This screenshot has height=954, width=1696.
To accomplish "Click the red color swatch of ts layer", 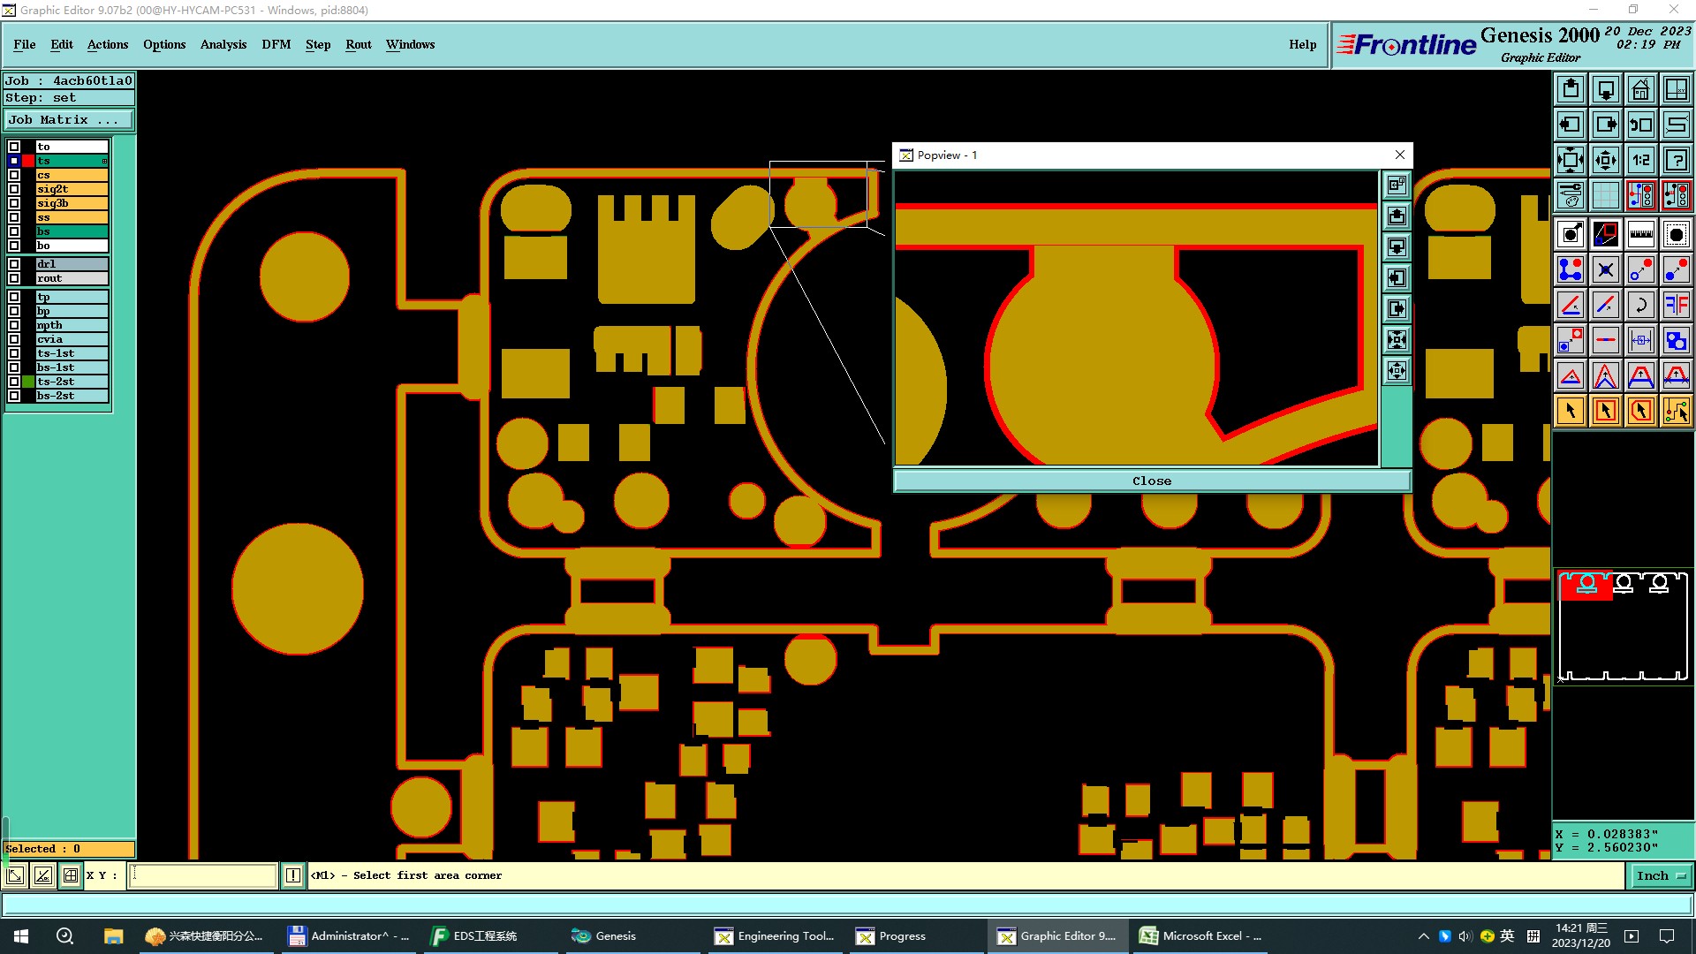I will (28, 161).
